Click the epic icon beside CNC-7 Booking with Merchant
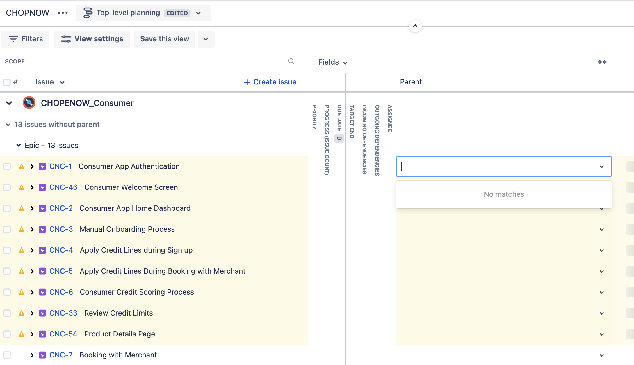 click(42, 355)
